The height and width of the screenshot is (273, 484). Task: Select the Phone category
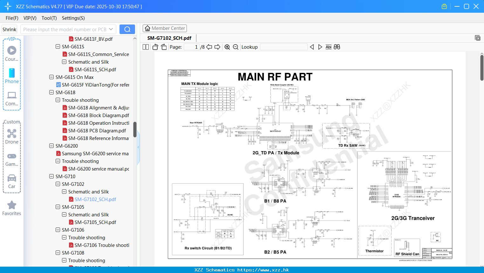12,76
